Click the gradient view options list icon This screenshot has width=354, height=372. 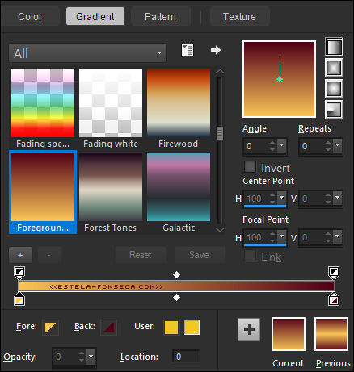[188, 50]
